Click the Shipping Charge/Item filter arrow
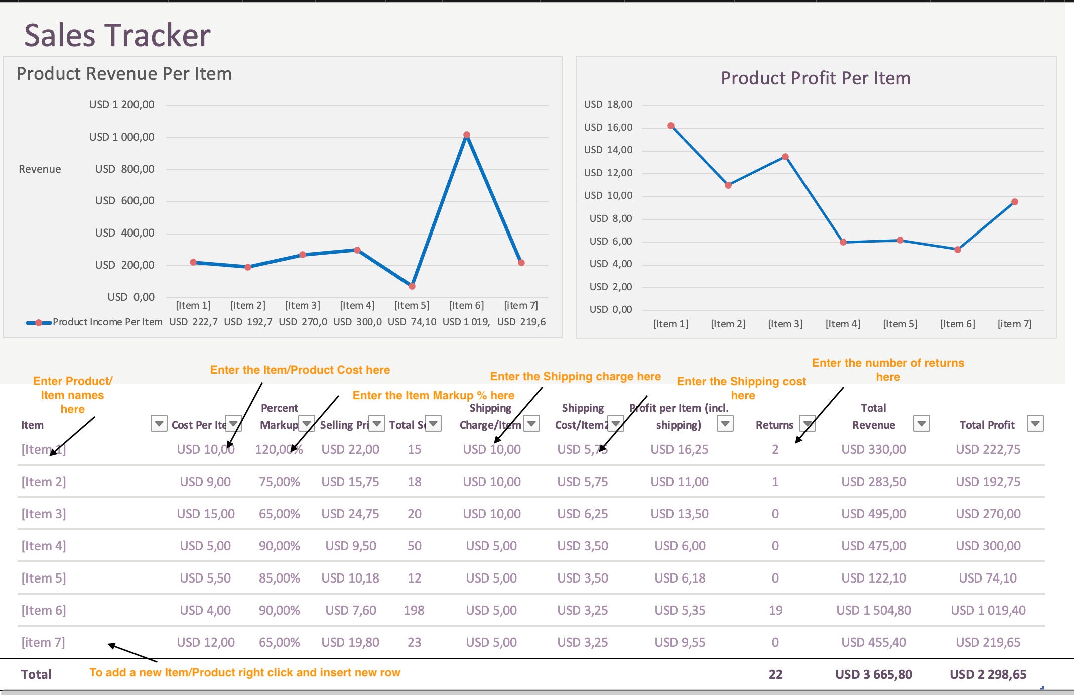Viewport: 1074px width, 695px height. (530, 424)
